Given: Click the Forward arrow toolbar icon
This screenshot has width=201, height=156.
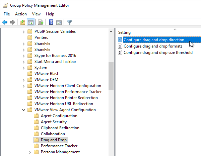Looking at the screenshot, I should pyautogui.click(x=12, y=22).
